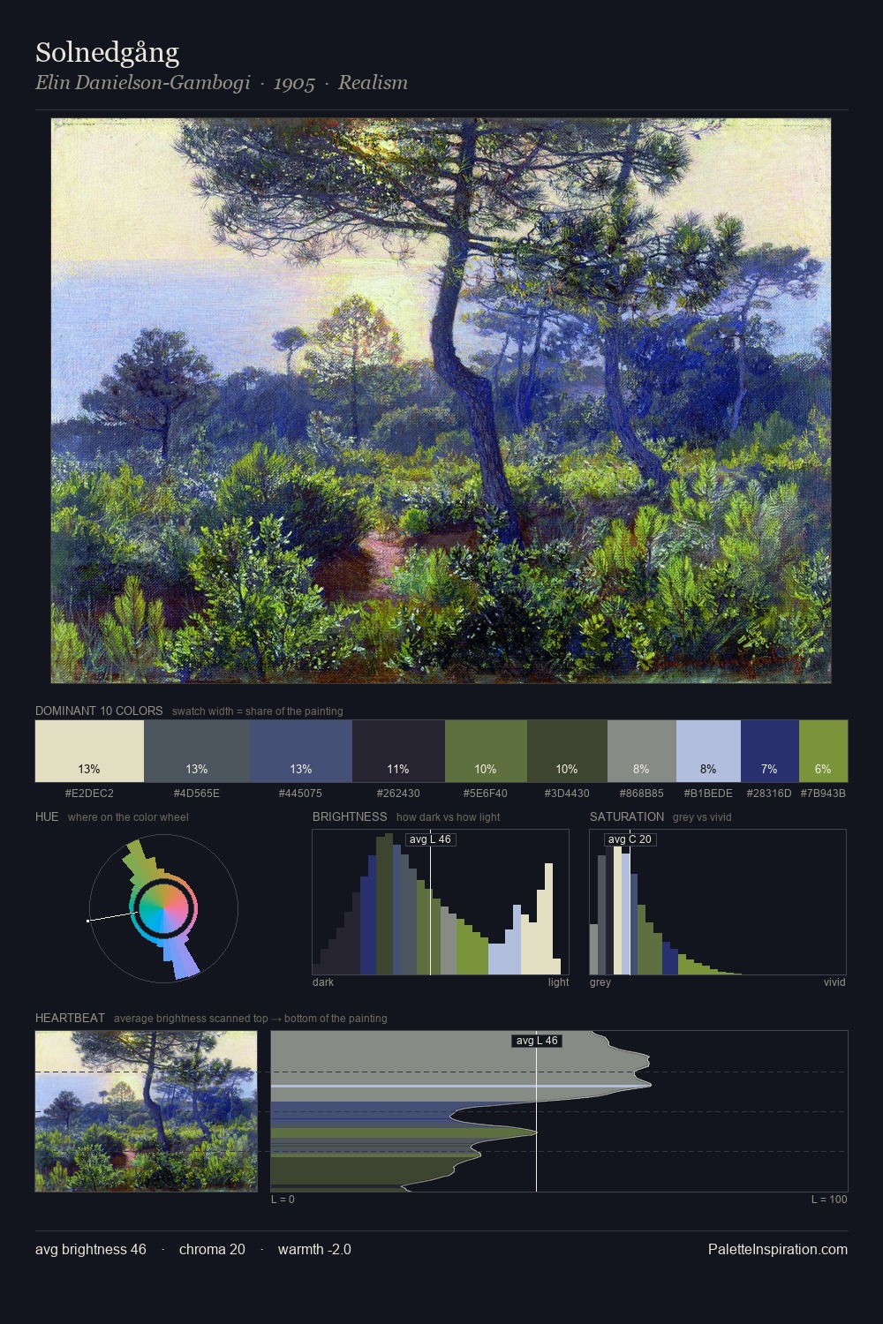Click the hex code text '#445075'

300,794
